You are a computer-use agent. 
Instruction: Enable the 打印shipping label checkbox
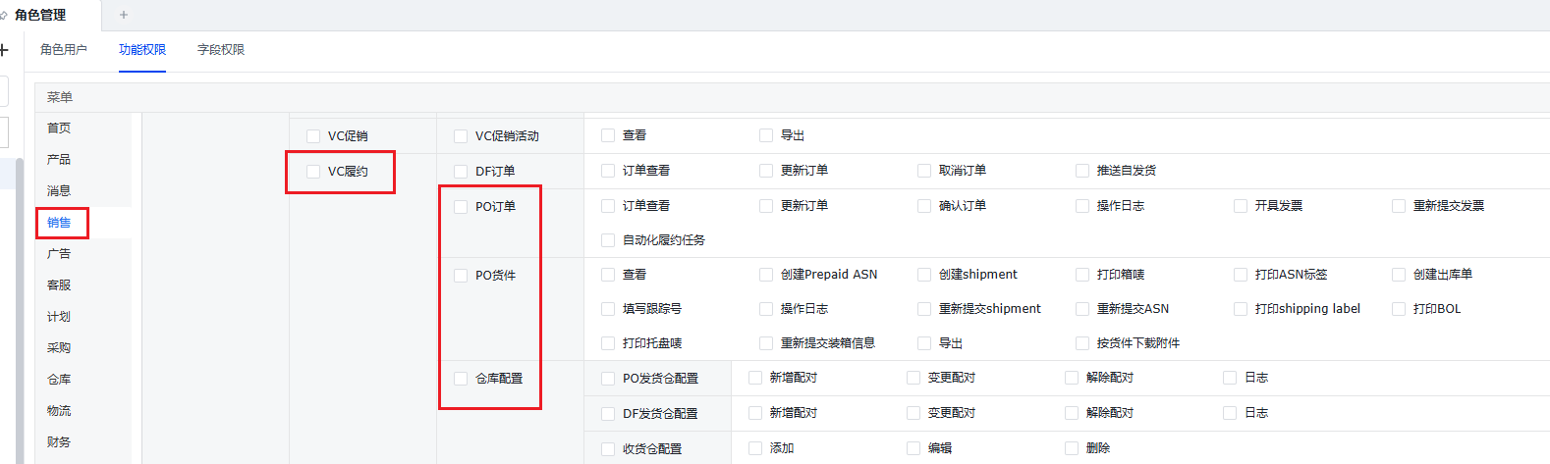(x=1241, y=309)
